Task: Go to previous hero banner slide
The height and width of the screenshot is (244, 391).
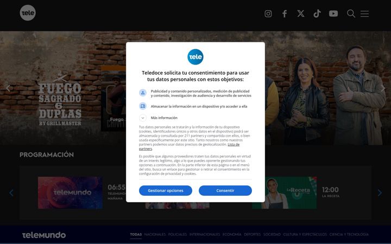Action: [x=8, y=88]
